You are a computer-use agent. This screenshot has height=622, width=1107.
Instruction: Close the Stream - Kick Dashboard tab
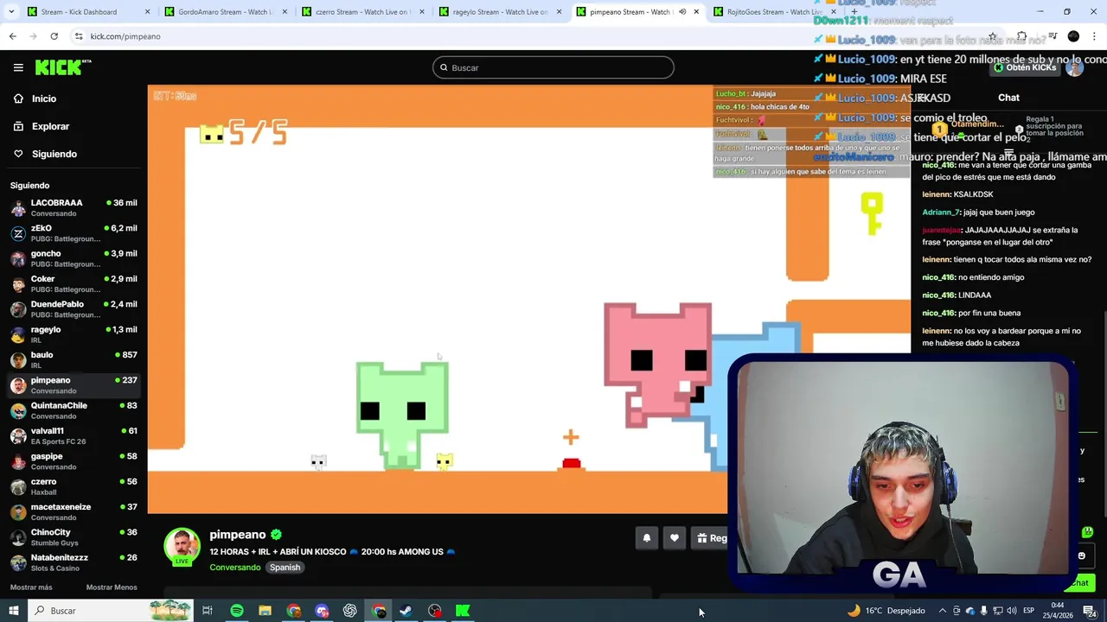(x=147, y=12)
